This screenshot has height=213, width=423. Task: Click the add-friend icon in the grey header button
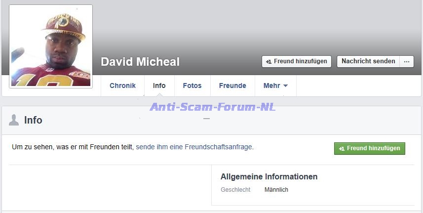click(x=269, y=62)
